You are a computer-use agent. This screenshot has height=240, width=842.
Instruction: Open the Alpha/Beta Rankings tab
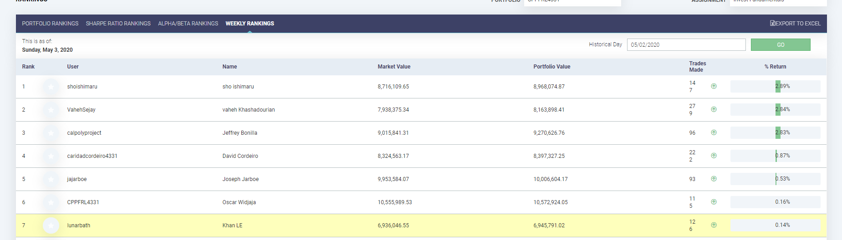188,24
